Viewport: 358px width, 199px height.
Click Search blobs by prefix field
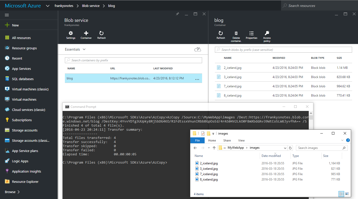(x=283, y=50)
